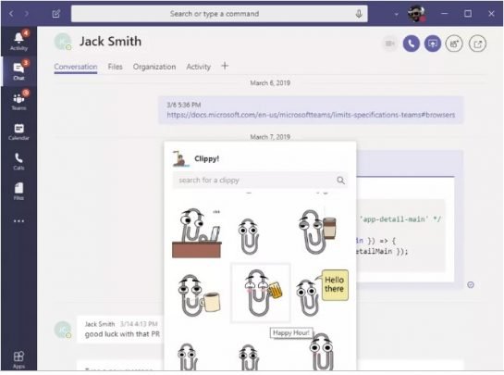Pop out the chat window
Screen dimensions: 504x375
[477, 44]
